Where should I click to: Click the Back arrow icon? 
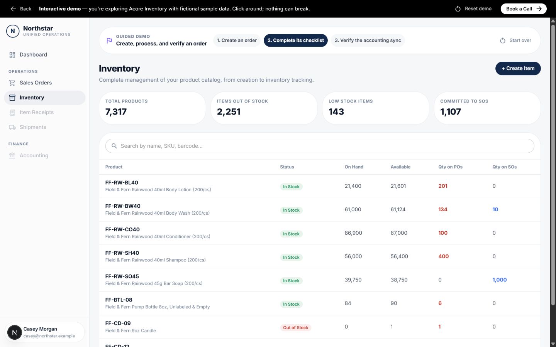click(x=13, y=8)
